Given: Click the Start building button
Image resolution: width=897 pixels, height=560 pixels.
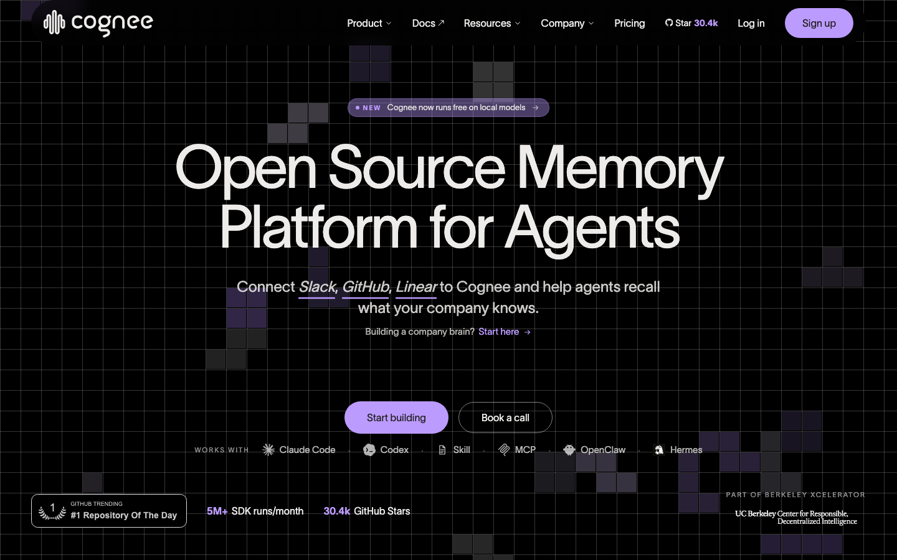Looking at the screenshot, I should click(x=396, y=418).
